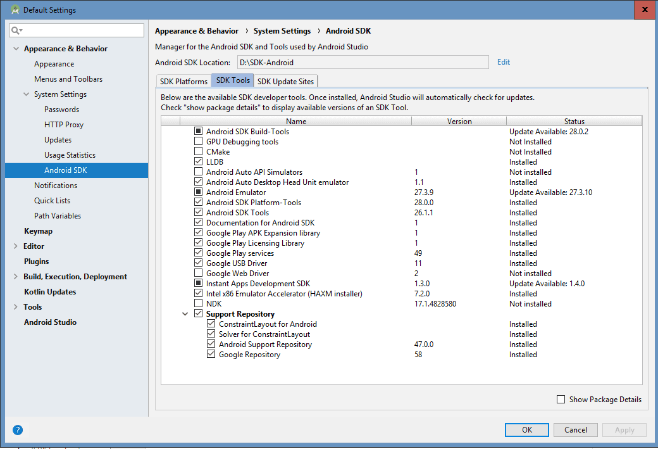The height and width of the screenshot is (449, 658).
Task: Select the Android SDK Platform-Tools row
Action: click(402, 202)
